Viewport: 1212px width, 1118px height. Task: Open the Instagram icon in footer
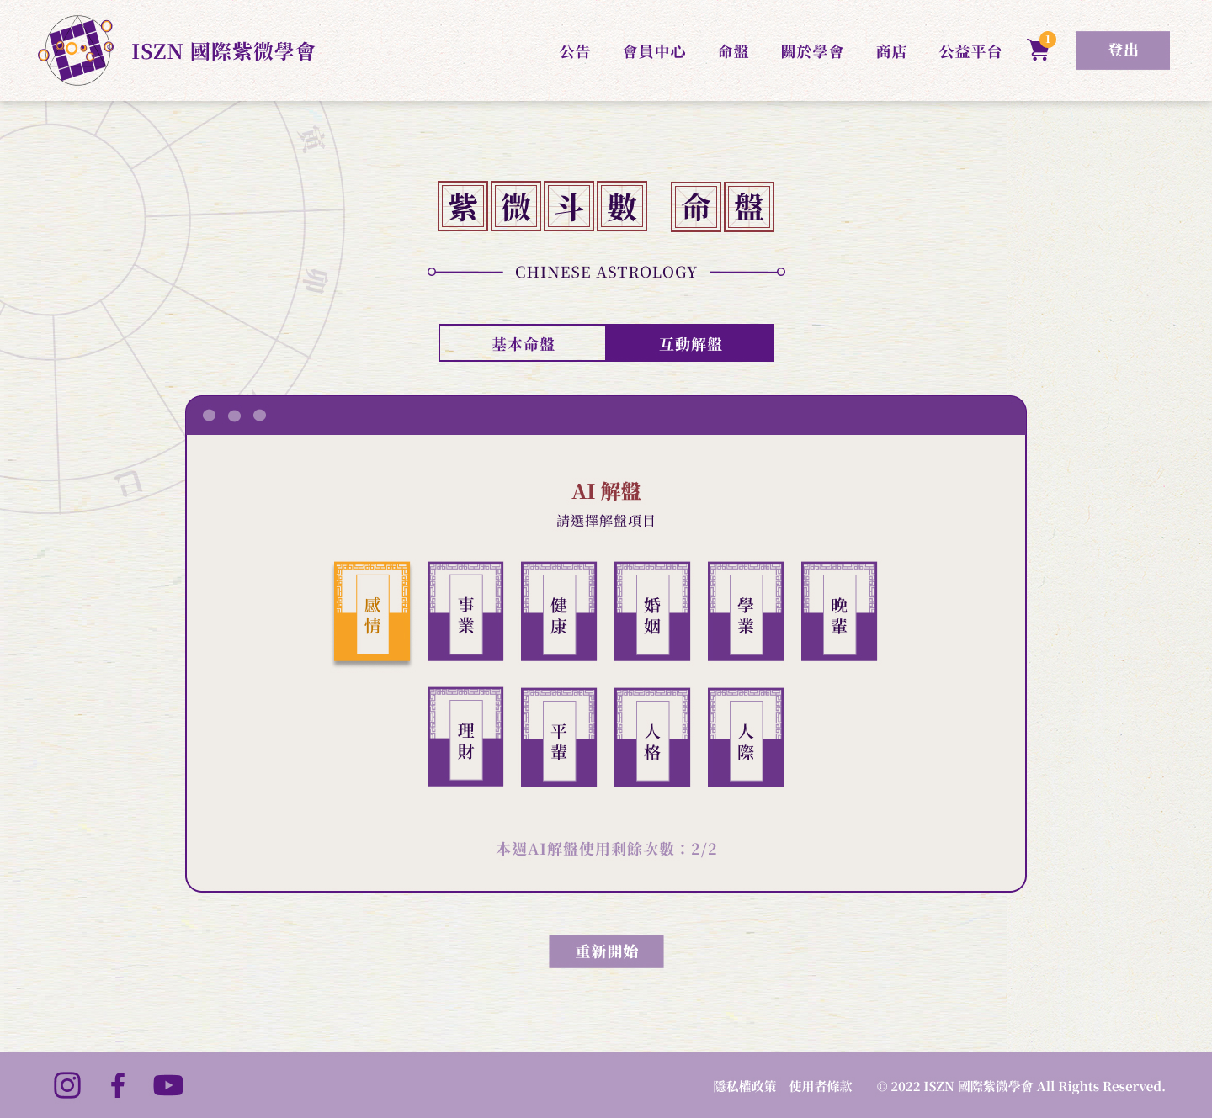tap(67, 1085)
